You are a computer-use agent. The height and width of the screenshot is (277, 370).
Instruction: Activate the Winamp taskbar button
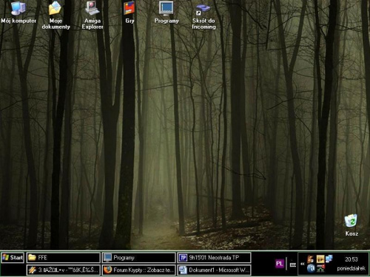(64, 270)
